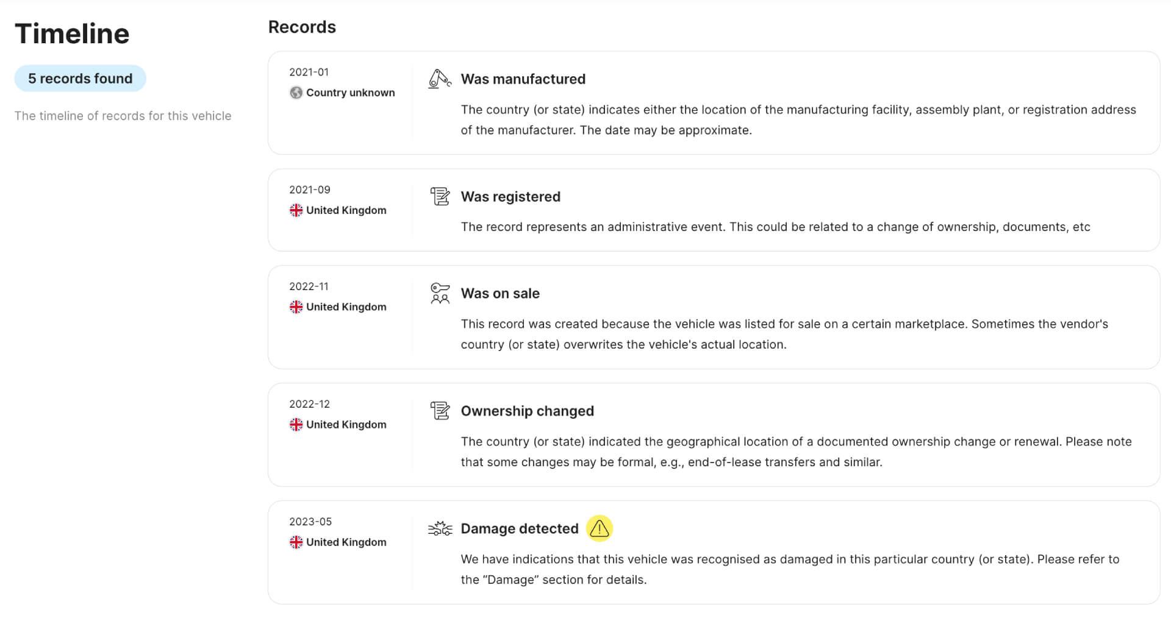Select the UK flag beside Ownership changed

[297, 424]
